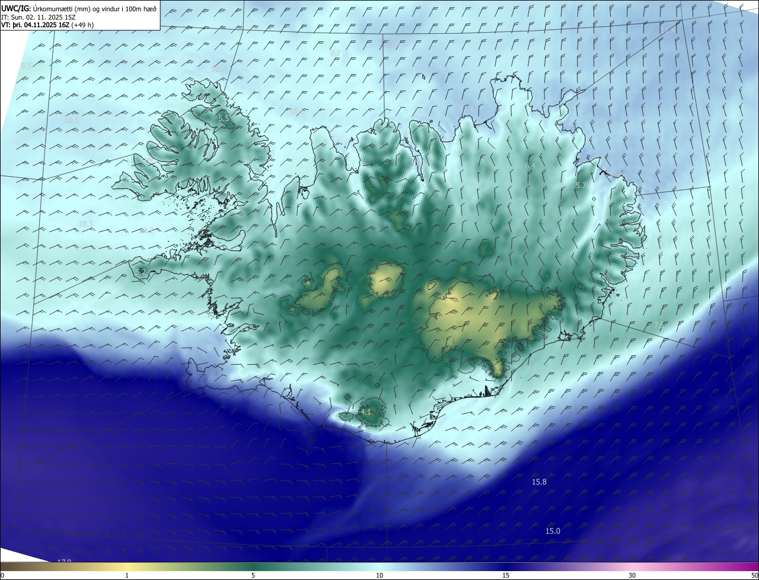The image size is (759, 580).
Task: Click the 4.1 value near the south coast
Action: coord(365,412)
